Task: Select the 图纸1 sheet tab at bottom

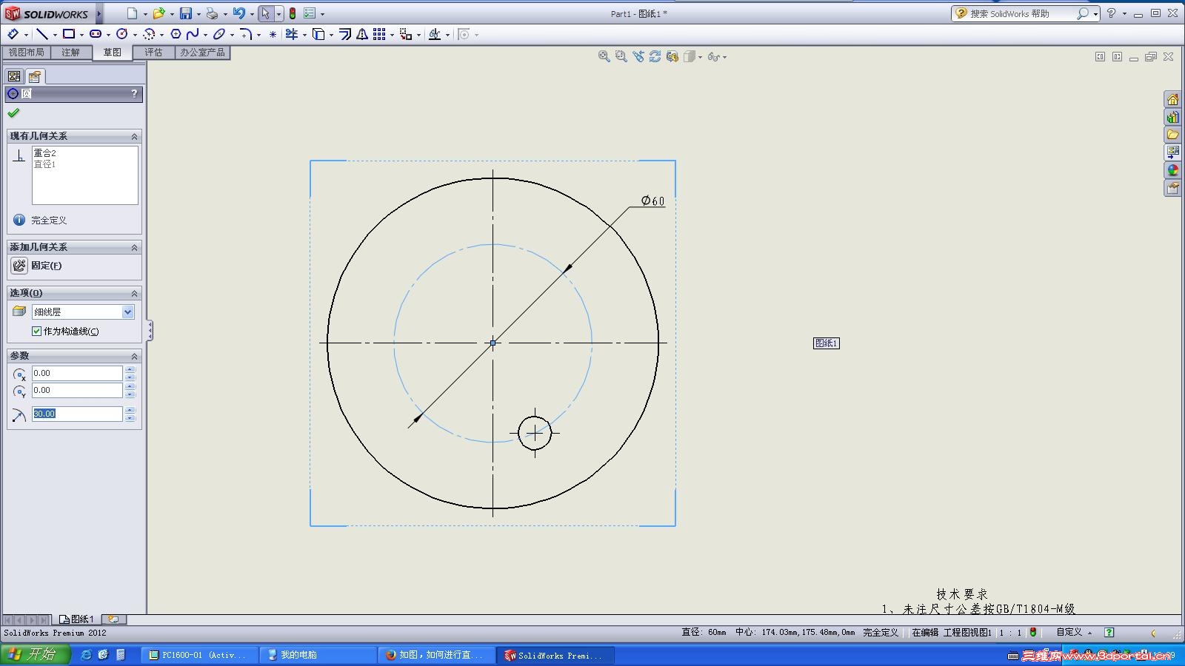Action: coord(77,619)
